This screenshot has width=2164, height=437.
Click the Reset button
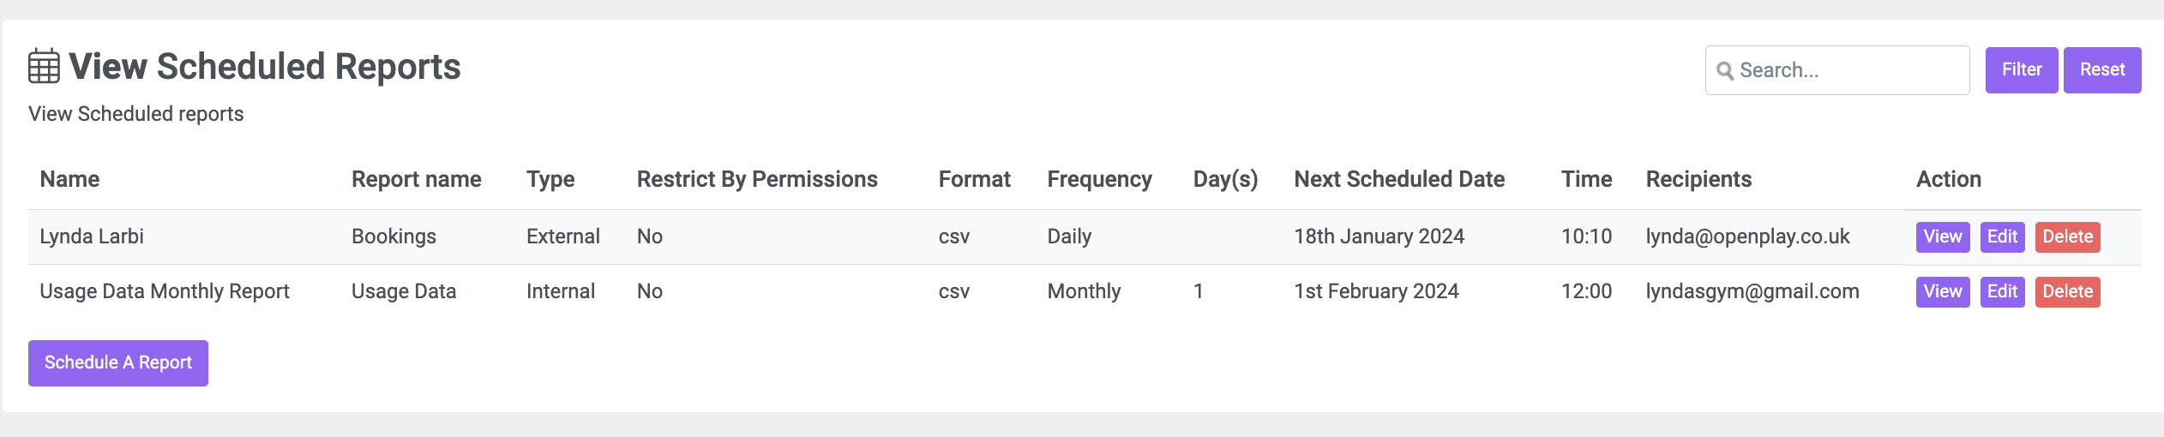tap(2102, 70)
